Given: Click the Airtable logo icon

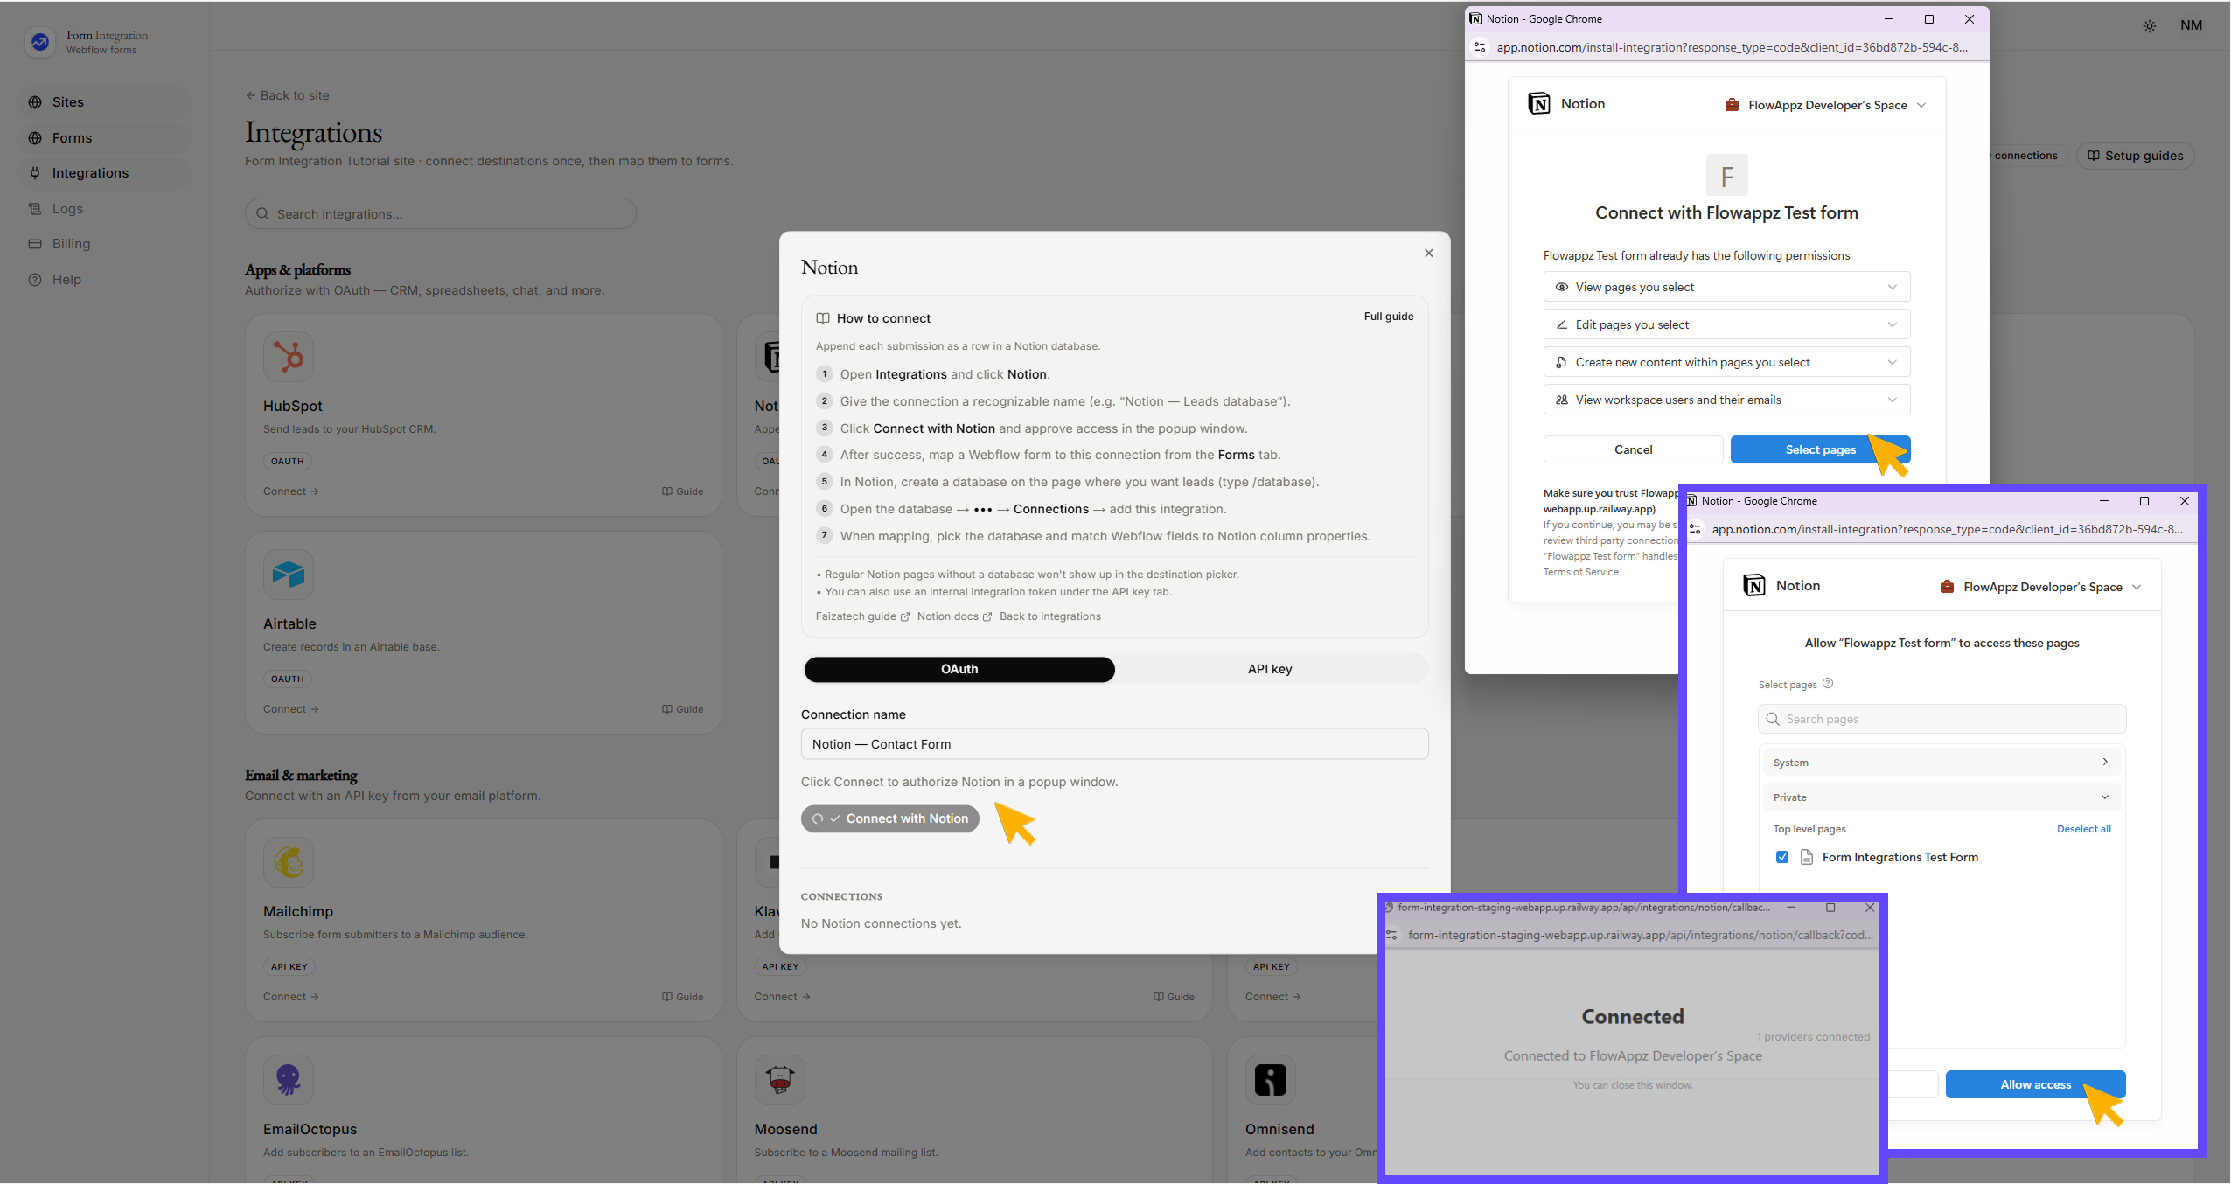Looking at the screenshot, I should pos(288,575).
